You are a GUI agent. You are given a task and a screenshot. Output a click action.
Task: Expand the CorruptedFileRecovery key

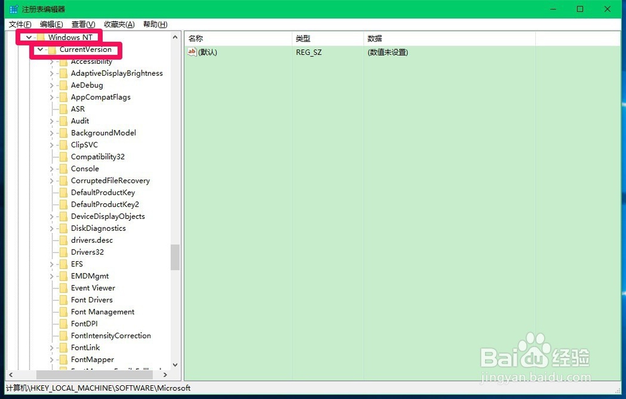point(51,181)
